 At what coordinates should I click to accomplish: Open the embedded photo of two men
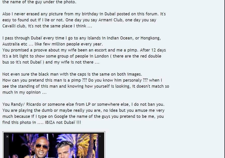point(54,145)
